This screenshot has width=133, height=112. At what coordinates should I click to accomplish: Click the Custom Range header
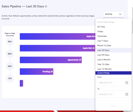113,73
